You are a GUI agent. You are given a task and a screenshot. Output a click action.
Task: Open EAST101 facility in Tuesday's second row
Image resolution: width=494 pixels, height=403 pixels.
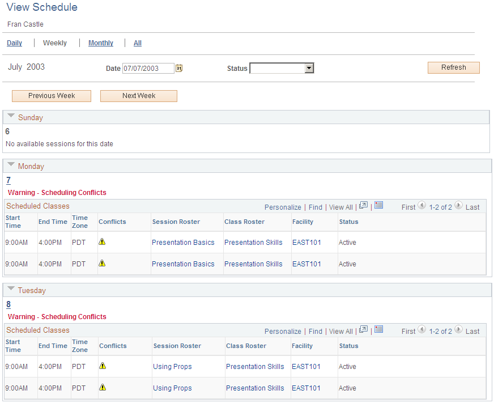306,388
